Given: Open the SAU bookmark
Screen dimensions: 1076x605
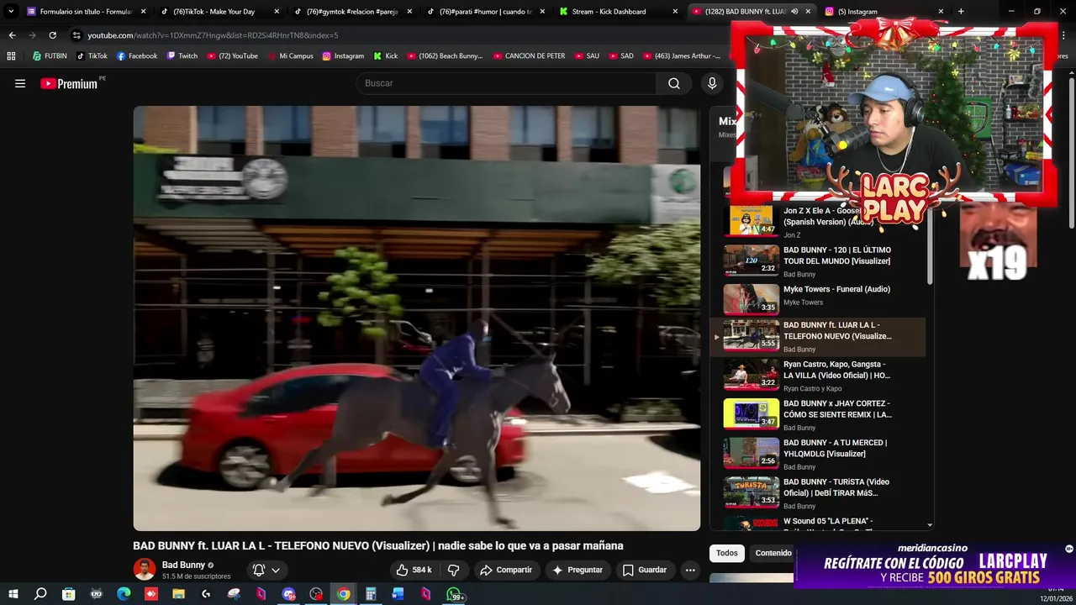Looking at the screenshot, I should point(587,56).
